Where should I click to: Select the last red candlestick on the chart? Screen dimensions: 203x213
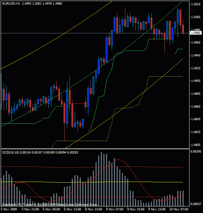coord(183,29)
